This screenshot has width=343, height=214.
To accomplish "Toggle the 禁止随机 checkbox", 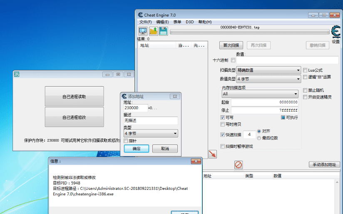I will [x=305, y=90].
